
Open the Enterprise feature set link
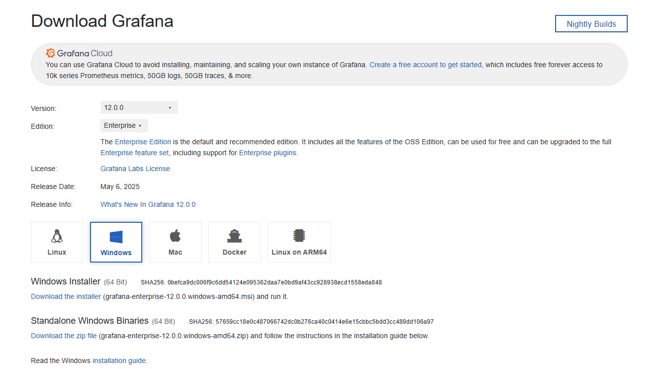(134, 153)
